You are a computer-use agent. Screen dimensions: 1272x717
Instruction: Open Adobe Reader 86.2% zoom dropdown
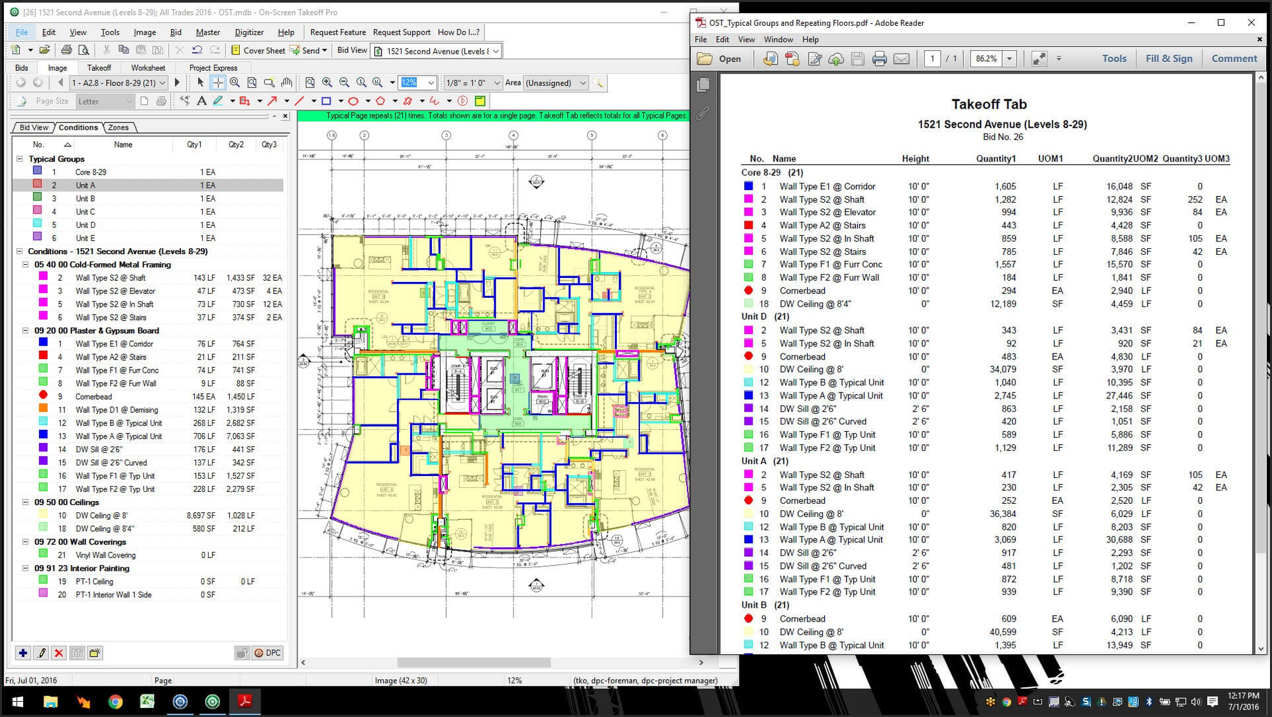1009,59
